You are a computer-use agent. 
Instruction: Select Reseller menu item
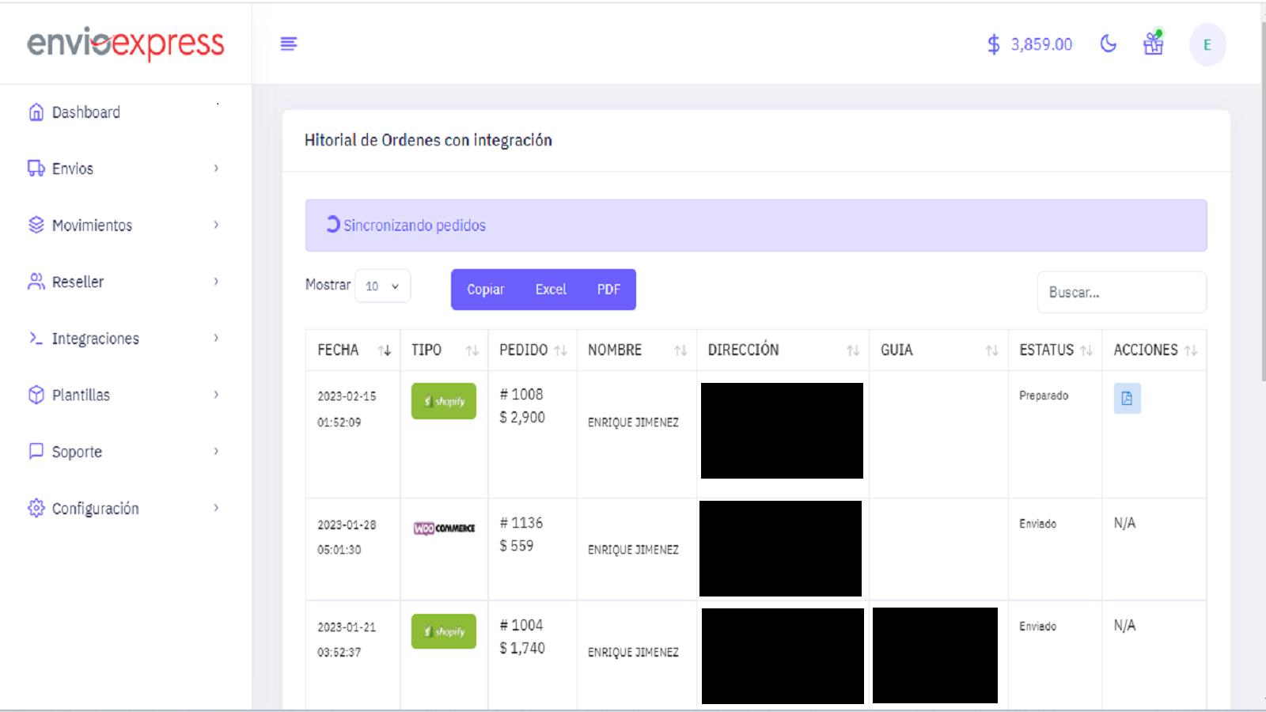click(x=78, y=282)
